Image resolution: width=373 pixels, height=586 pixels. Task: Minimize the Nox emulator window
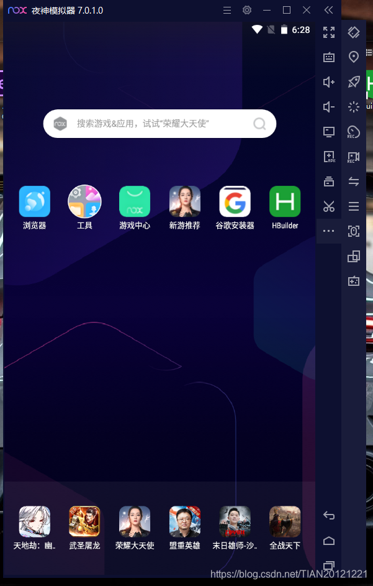[267, 11]
